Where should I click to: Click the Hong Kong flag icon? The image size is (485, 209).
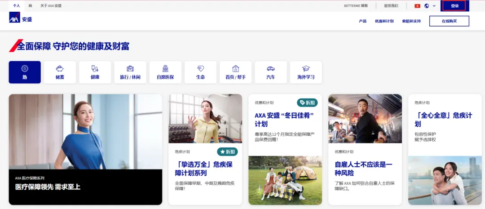point(417,6)
